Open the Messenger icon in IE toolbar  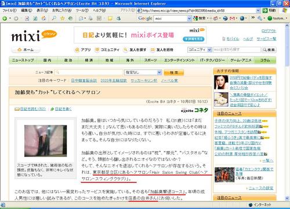[118, 18]
